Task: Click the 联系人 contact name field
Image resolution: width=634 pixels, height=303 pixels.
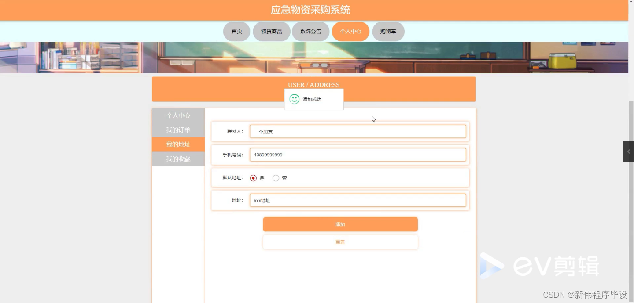Action: (358, 131)
